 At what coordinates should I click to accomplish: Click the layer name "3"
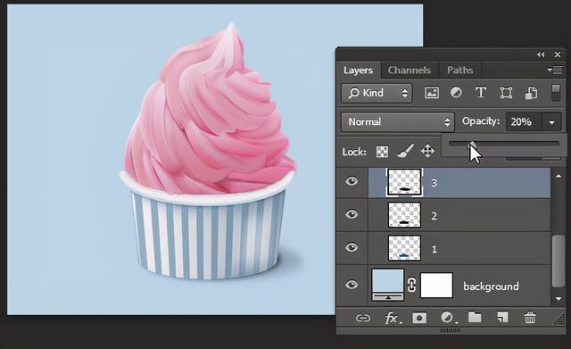434,183
